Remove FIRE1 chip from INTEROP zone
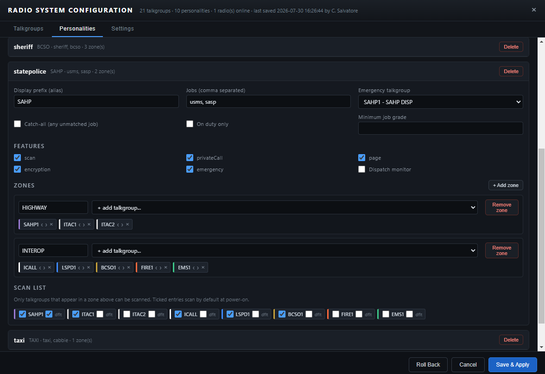Screen dimensions: 545x374 [166, 268]
